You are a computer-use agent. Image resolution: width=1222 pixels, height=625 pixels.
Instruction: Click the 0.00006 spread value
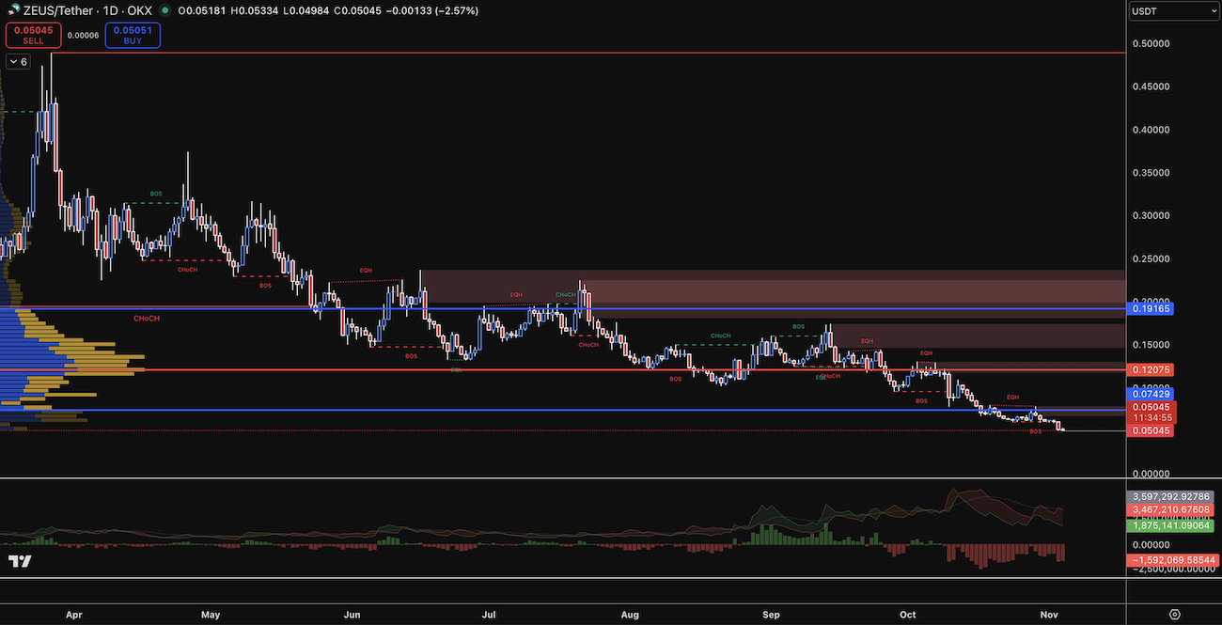[83, 36]
